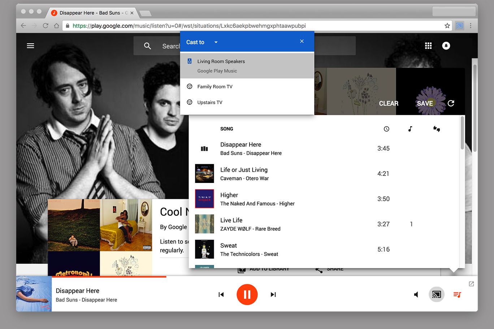Open the Google apps grid icon
This screenshot has width=494, height=329.
coord(428,45)
